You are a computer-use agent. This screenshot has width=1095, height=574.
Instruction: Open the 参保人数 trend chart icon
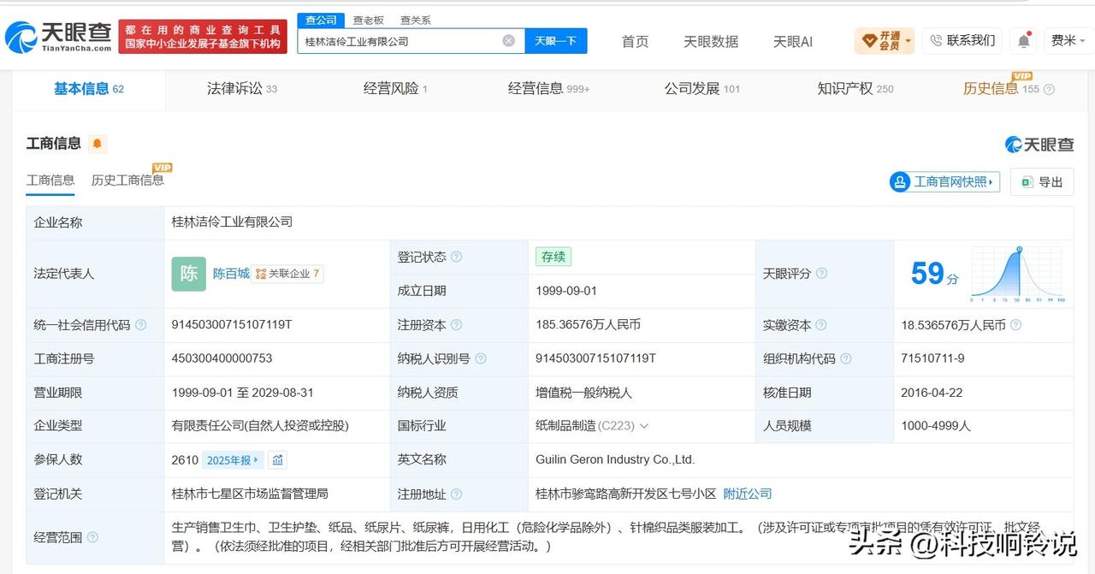(278, 460)
